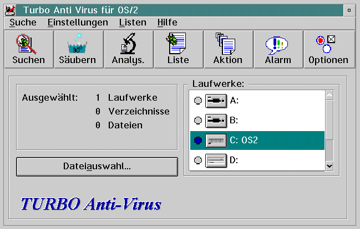Click the "D:" drive label
The image size is (360, 229).
click(234, 160)
